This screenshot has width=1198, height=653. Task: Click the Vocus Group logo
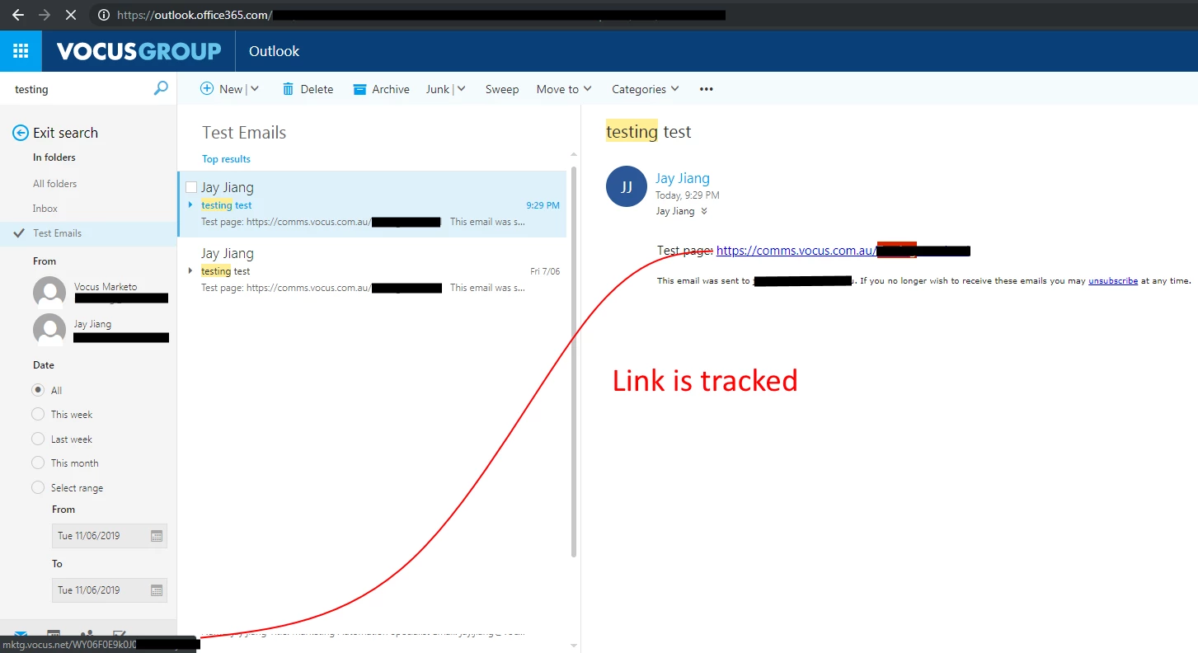click(x=139, y=51)
